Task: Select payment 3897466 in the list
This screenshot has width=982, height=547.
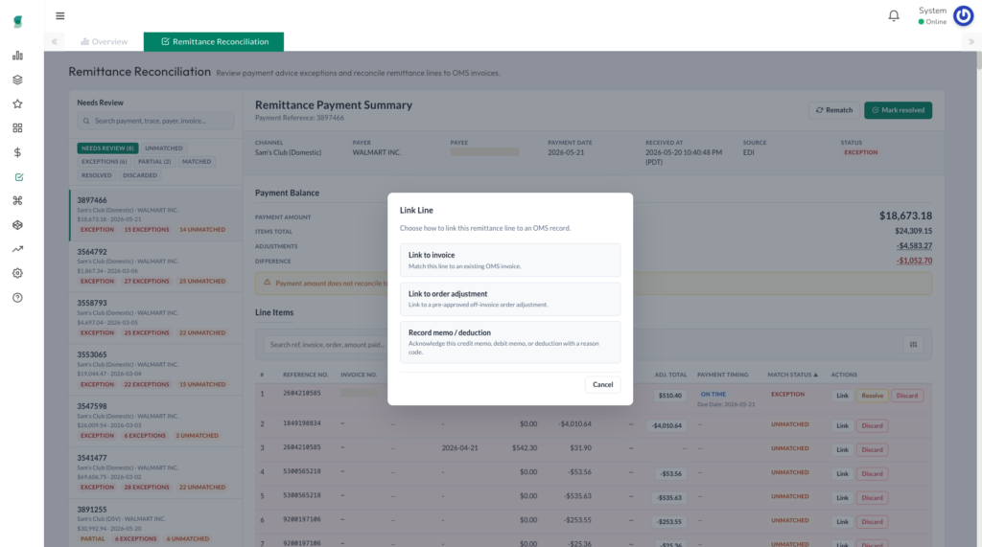Action: tap(156, 215)
